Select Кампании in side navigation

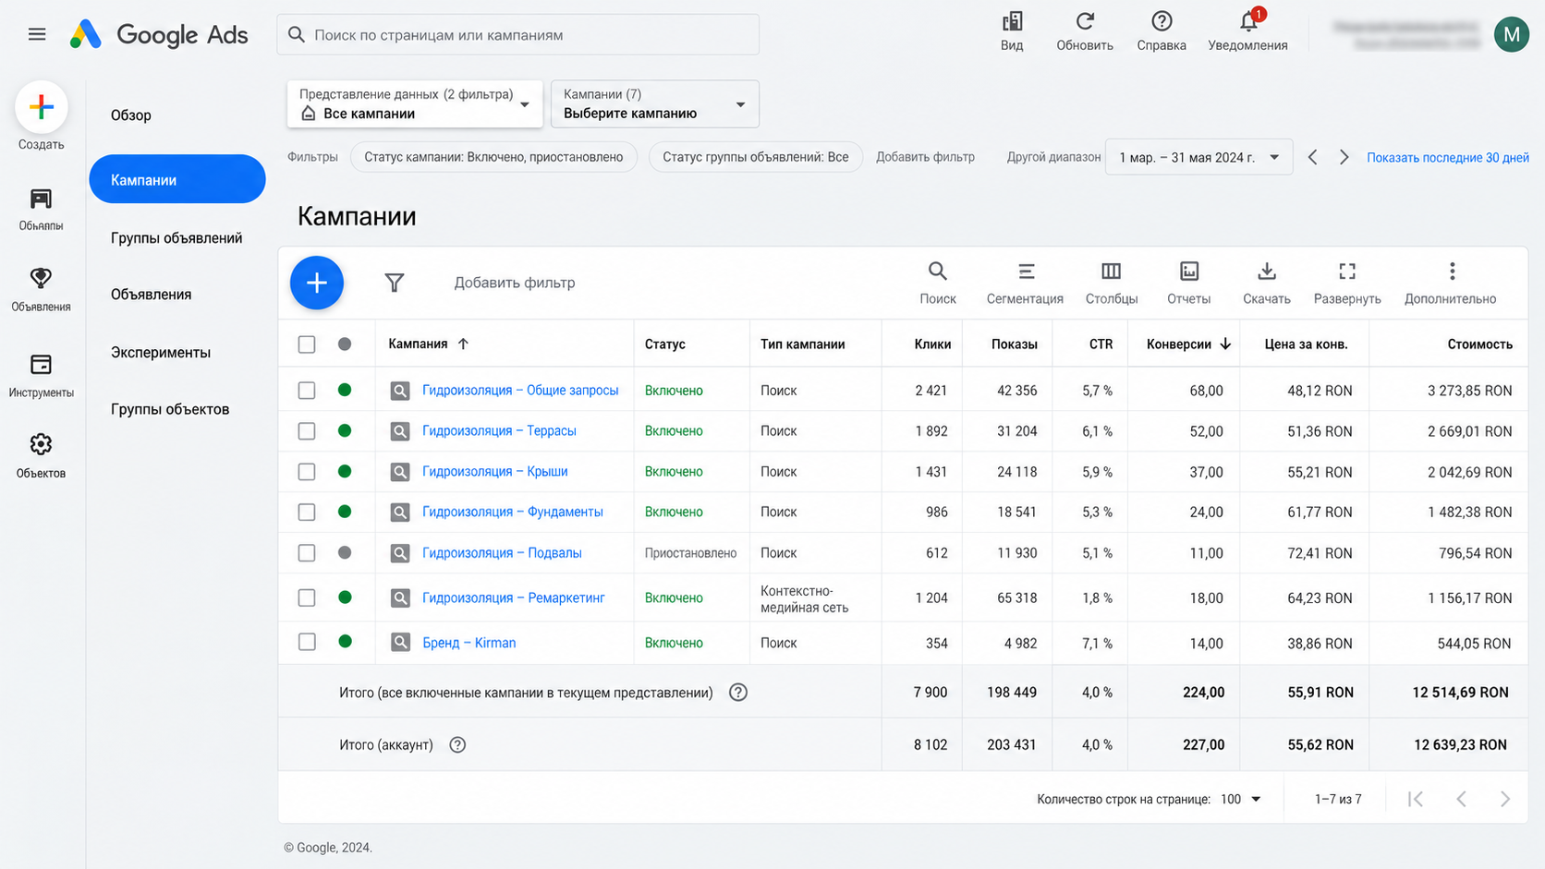coord(177,179)
